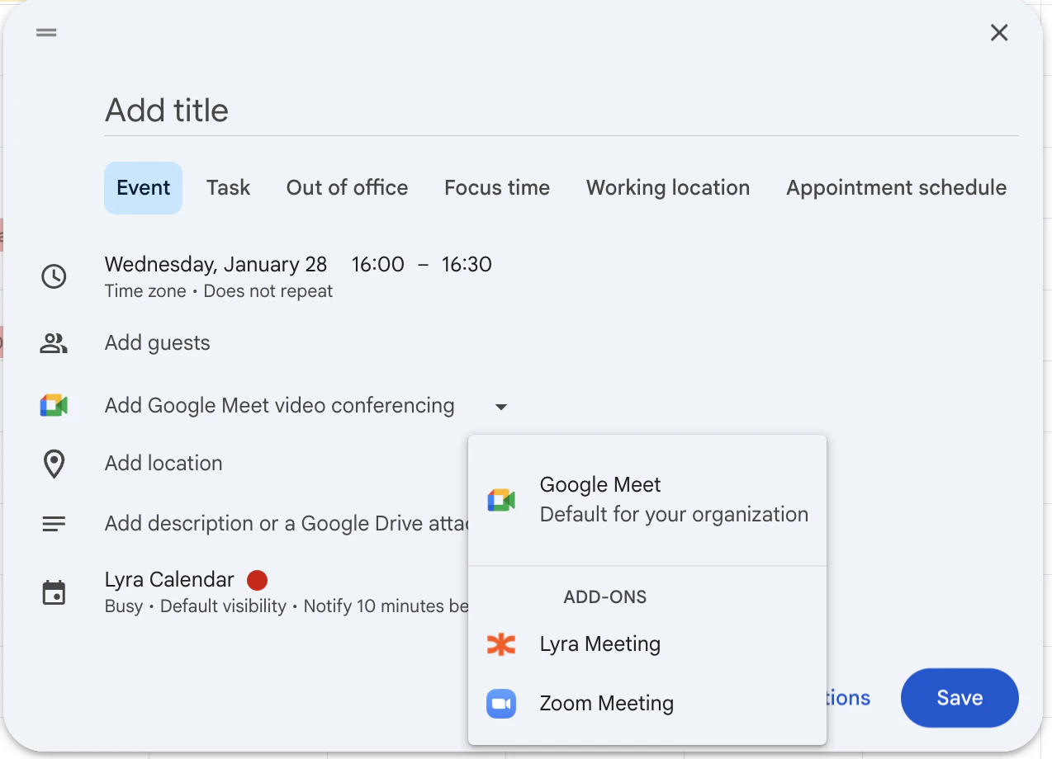Select Zoom Meeting add-on
Image resolution: width=1052 pixels, height=759 pixels.
point(647,704)
